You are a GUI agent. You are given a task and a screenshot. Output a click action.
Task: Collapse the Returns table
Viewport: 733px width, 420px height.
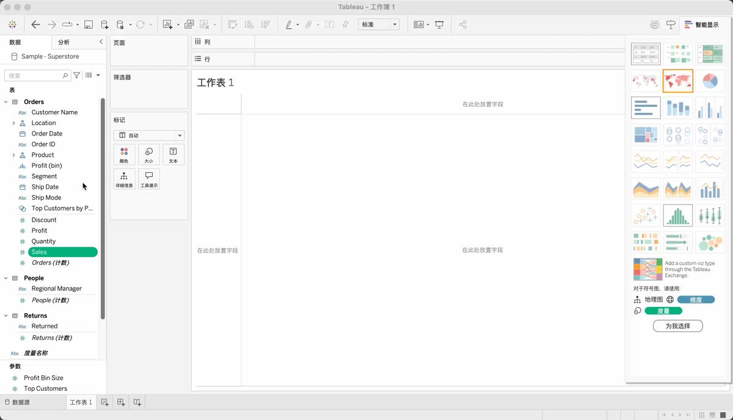pos(6,316)
